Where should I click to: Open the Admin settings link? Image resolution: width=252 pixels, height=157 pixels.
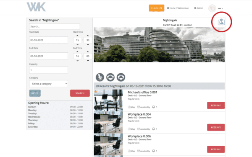point(199,8)
